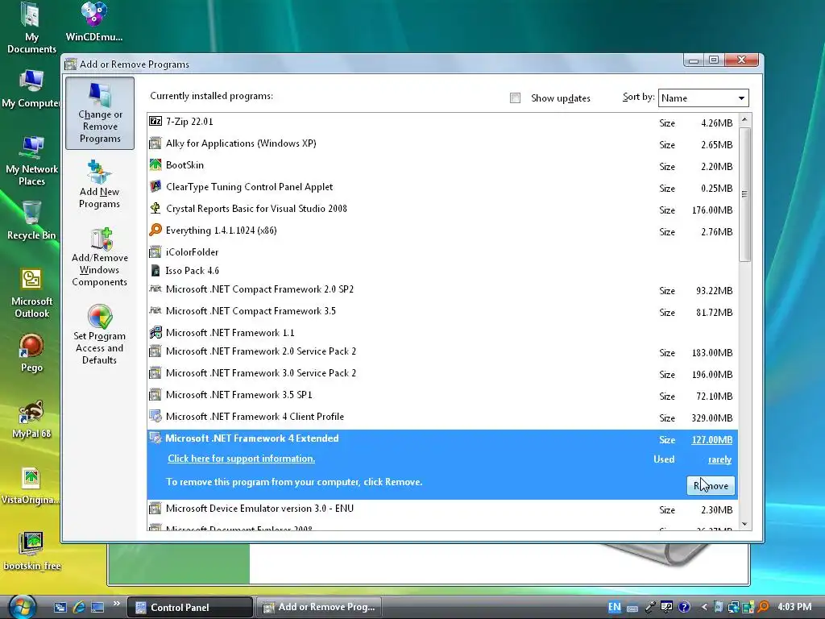The height and width of the screenshot is (619, 825).
Task: Expand hidden tray icons arrow
Action: 704,607
